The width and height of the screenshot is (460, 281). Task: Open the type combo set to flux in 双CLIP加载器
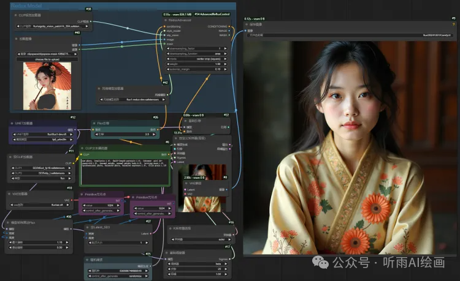41,178
